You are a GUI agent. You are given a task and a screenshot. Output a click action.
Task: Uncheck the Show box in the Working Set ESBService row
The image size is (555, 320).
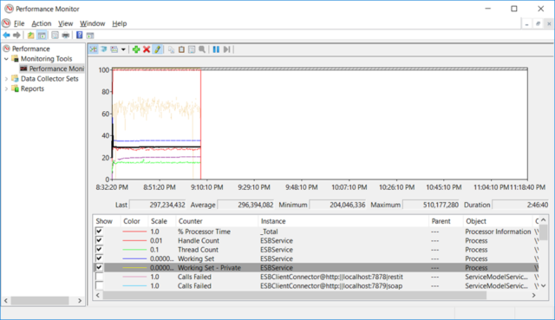pyautogui.click(x=99, y=258)
